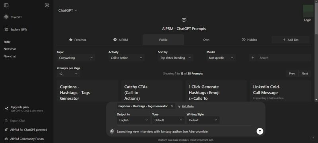Go to the Next page of prompts
The image size is (318, 143).
click(x=304, y=74)
